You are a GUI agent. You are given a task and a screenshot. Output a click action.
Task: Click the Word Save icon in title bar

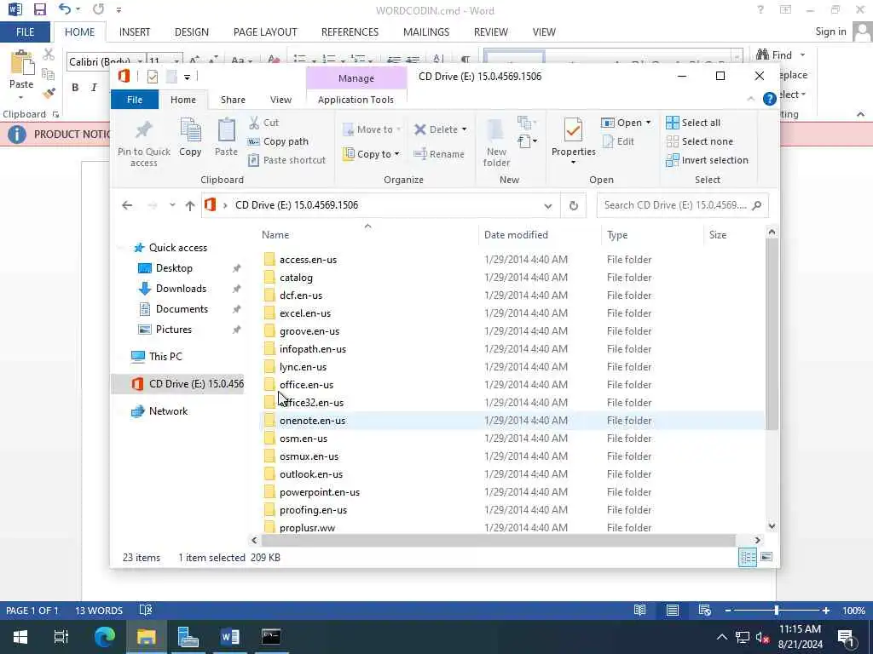click(x=39, y=9)
